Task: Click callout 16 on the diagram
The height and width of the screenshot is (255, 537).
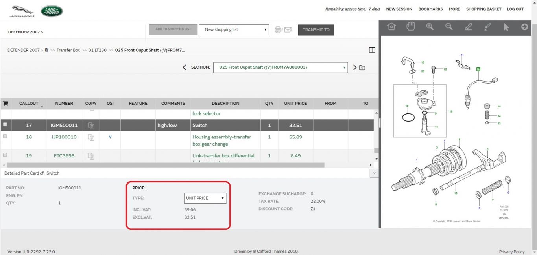Action: [456, 193]
